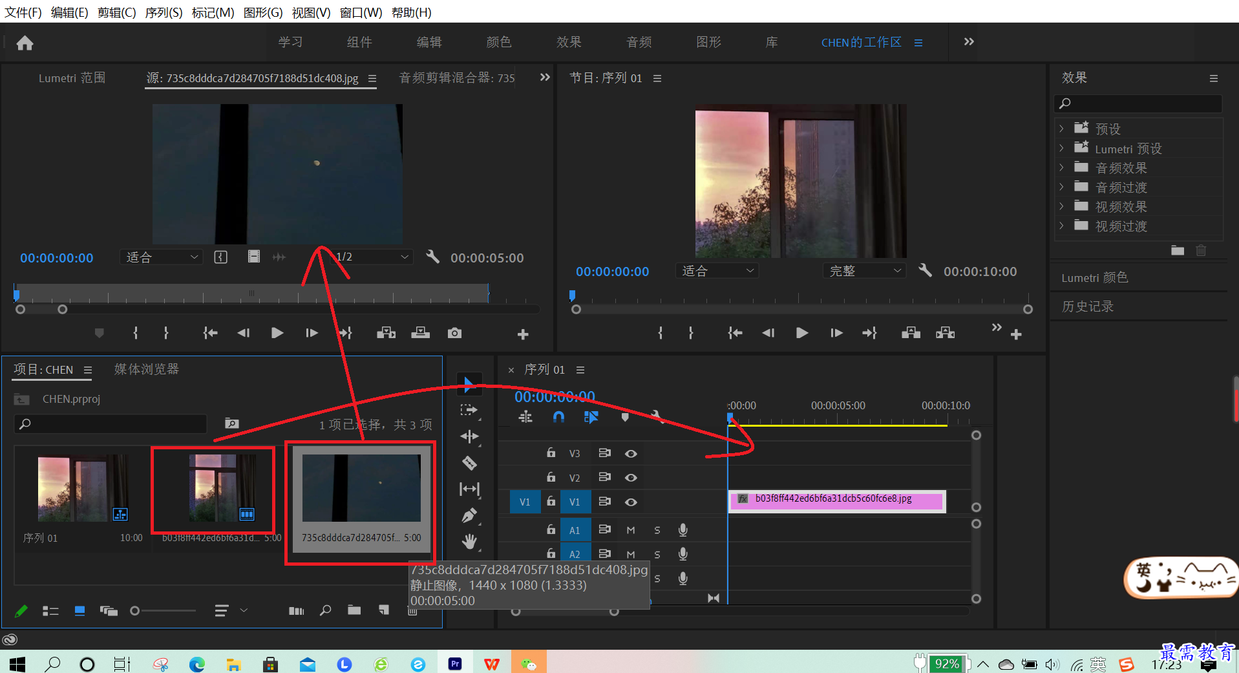Toggle V1 track output eye

tap(631, 502)
